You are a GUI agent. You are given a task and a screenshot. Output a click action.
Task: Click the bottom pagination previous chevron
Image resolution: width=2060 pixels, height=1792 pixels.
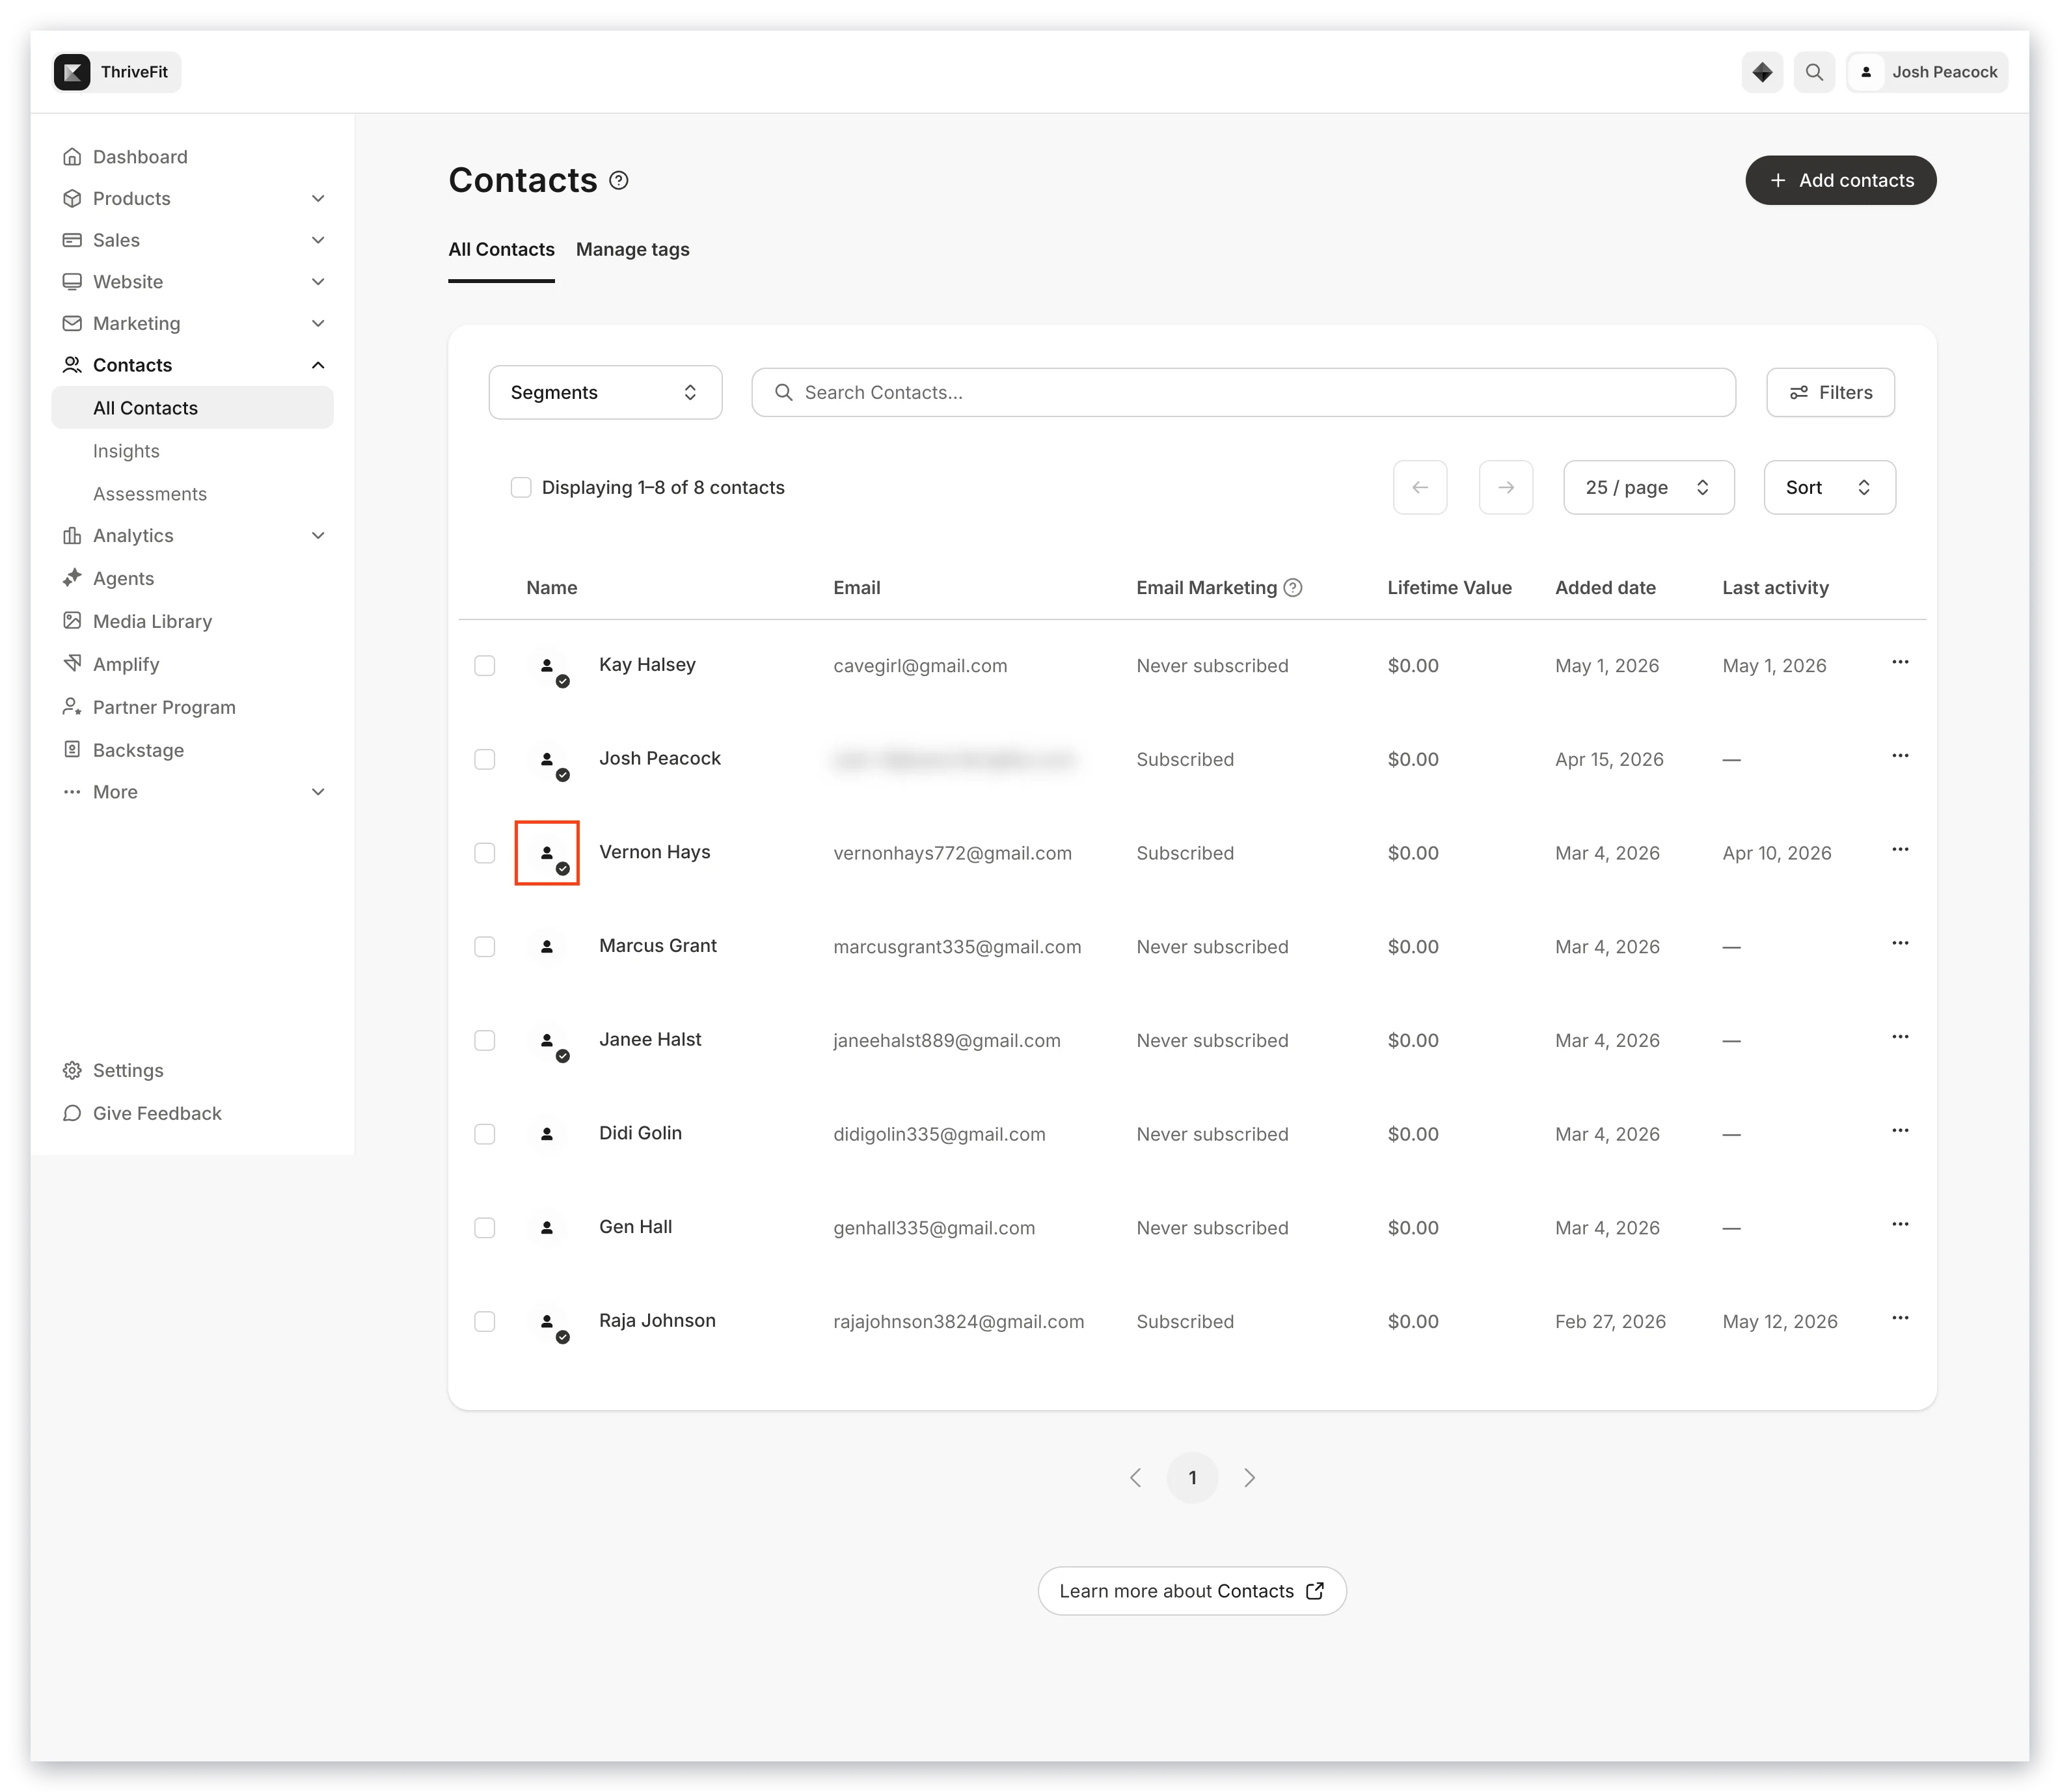point(1135,1478)
